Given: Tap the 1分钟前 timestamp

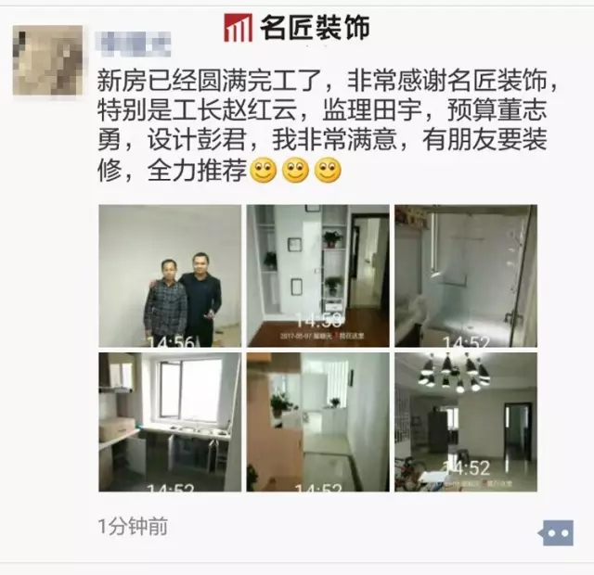Looking at the screenshot, I should [133, 526].
